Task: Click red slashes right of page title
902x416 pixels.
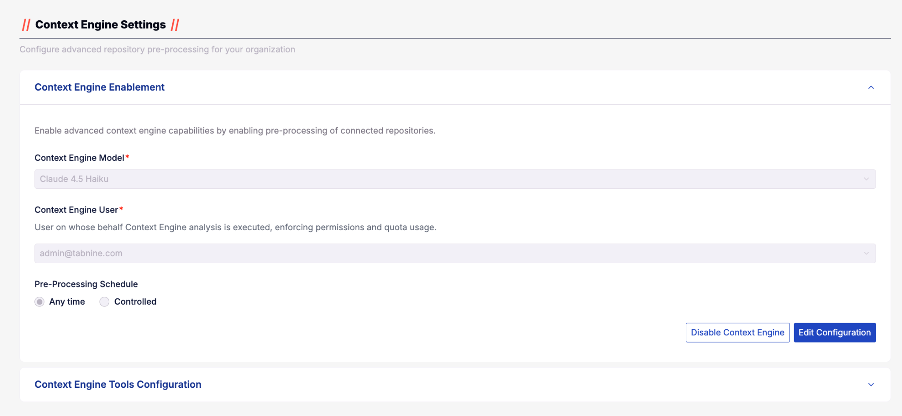Action: coord(175,25)
